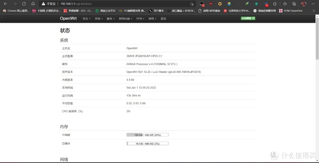The width and height of the screenshot is (319, 163).
Task: Open the browser settings ellipsis menu
Action: (x=313, y=4)
